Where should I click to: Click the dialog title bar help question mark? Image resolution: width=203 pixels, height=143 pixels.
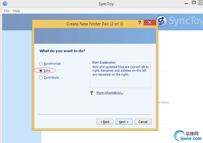click(140, 23)
